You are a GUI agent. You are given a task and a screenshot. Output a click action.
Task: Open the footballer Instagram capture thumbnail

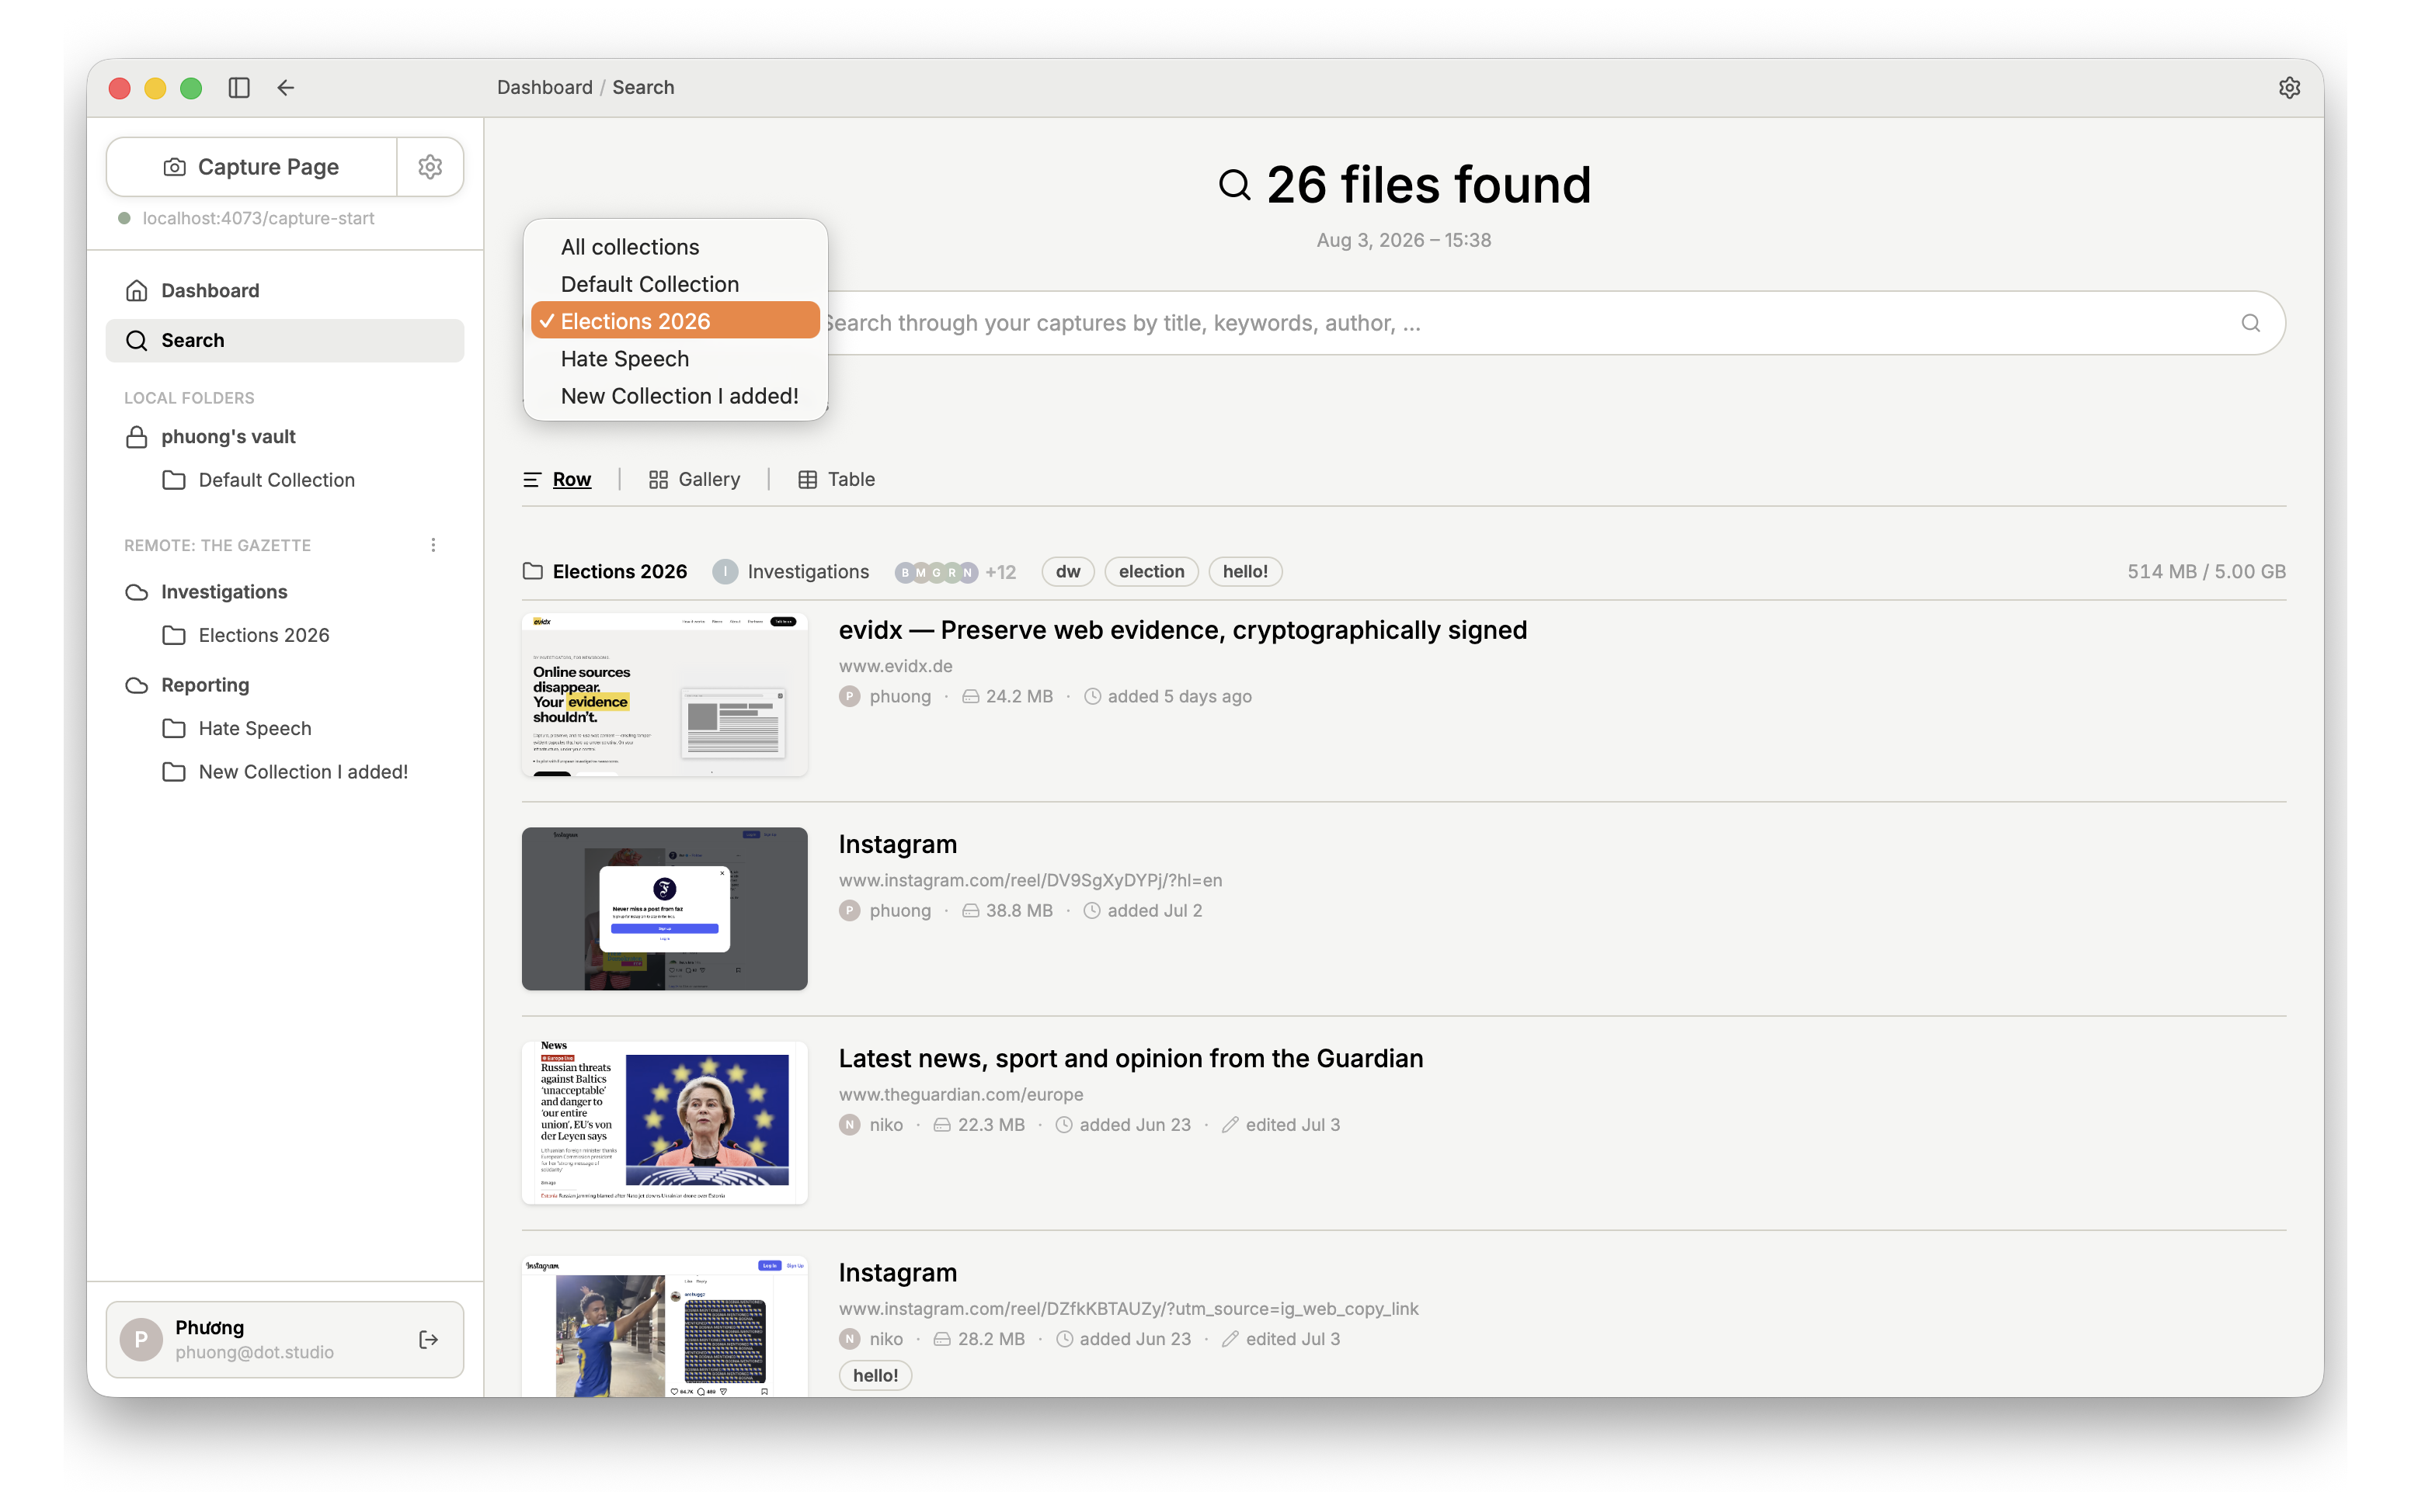coord(664,1326)
